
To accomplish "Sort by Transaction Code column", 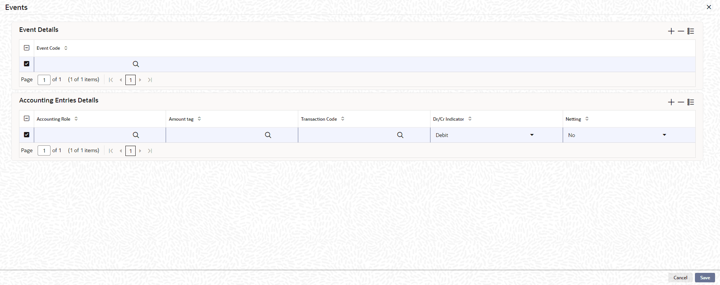I will [x=343, y=119].
